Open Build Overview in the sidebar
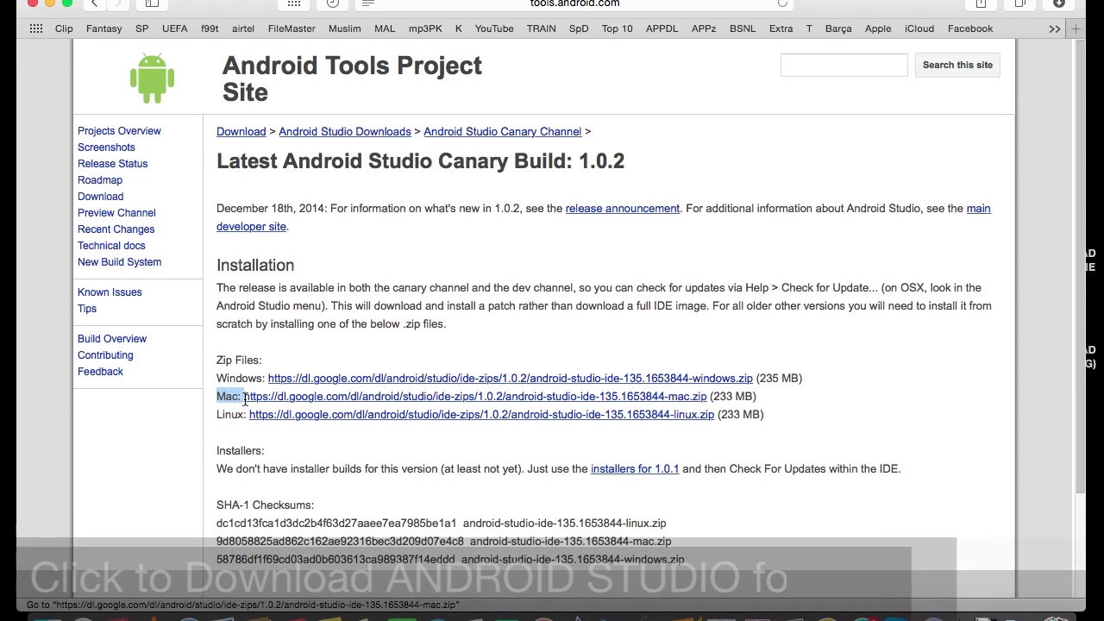Viewport: 1104px width, 621px height. click(x=112, y=339)
